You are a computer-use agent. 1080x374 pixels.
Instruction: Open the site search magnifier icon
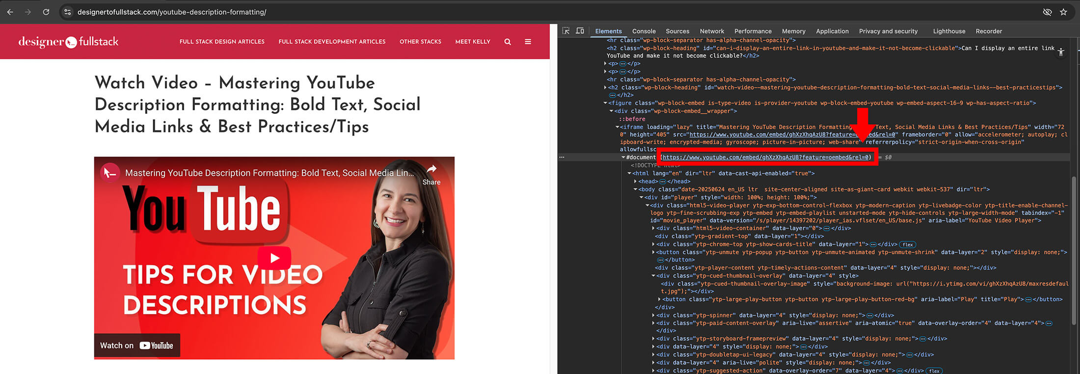[x=508, y=42]
